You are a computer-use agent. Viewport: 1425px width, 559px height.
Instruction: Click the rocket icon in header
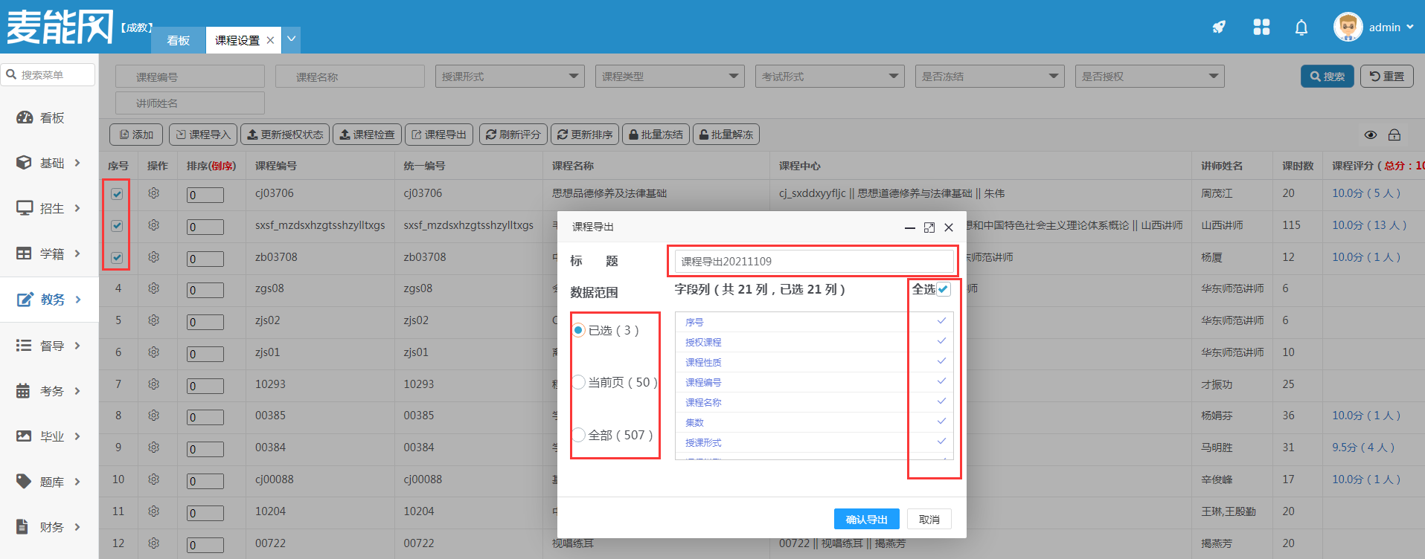1219,28
